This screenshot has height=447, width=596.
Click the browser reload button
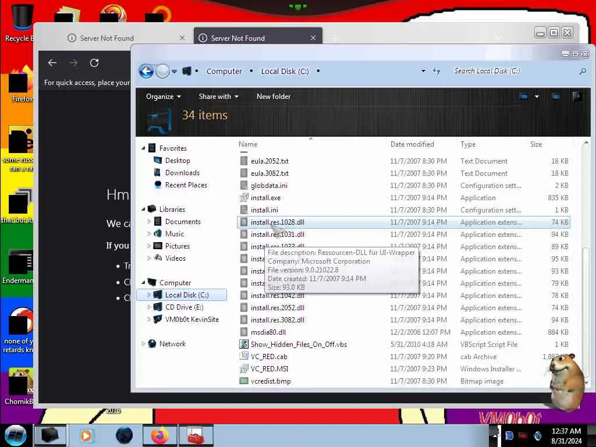tap(94, 63)
